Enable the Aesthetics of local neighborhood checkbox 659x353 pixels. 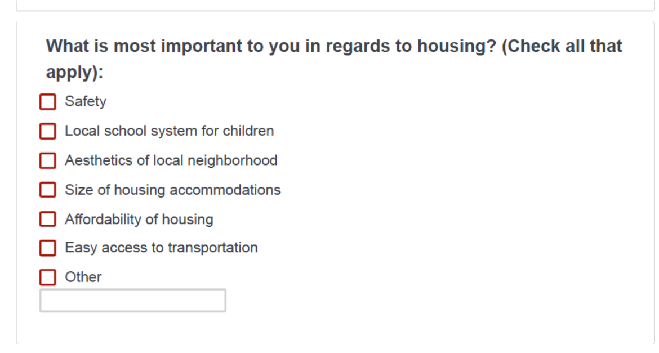coord(47,160)
